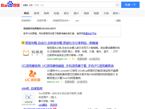The height and width of the screenshot is (109, 145).
Task: Open 百度快照 for the Mafengwo result
Action: tap(82, 59)
